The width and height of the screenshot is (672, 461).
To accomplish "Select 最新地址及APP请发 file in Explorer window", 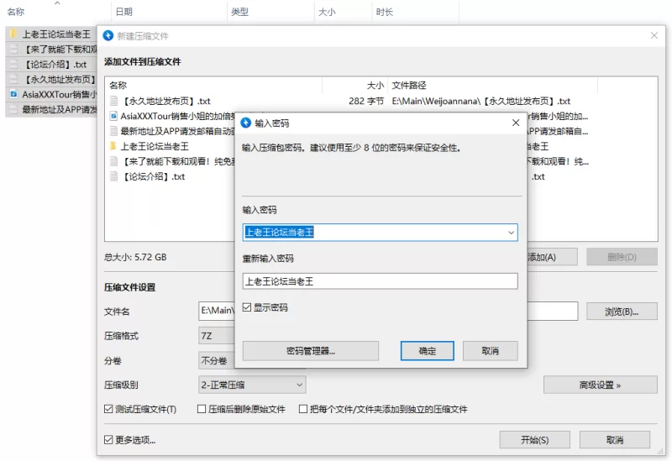I will pos(51,109).
